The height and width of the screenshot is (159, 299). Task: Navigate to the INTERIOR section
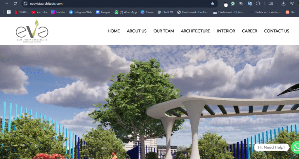coord(226,31)
